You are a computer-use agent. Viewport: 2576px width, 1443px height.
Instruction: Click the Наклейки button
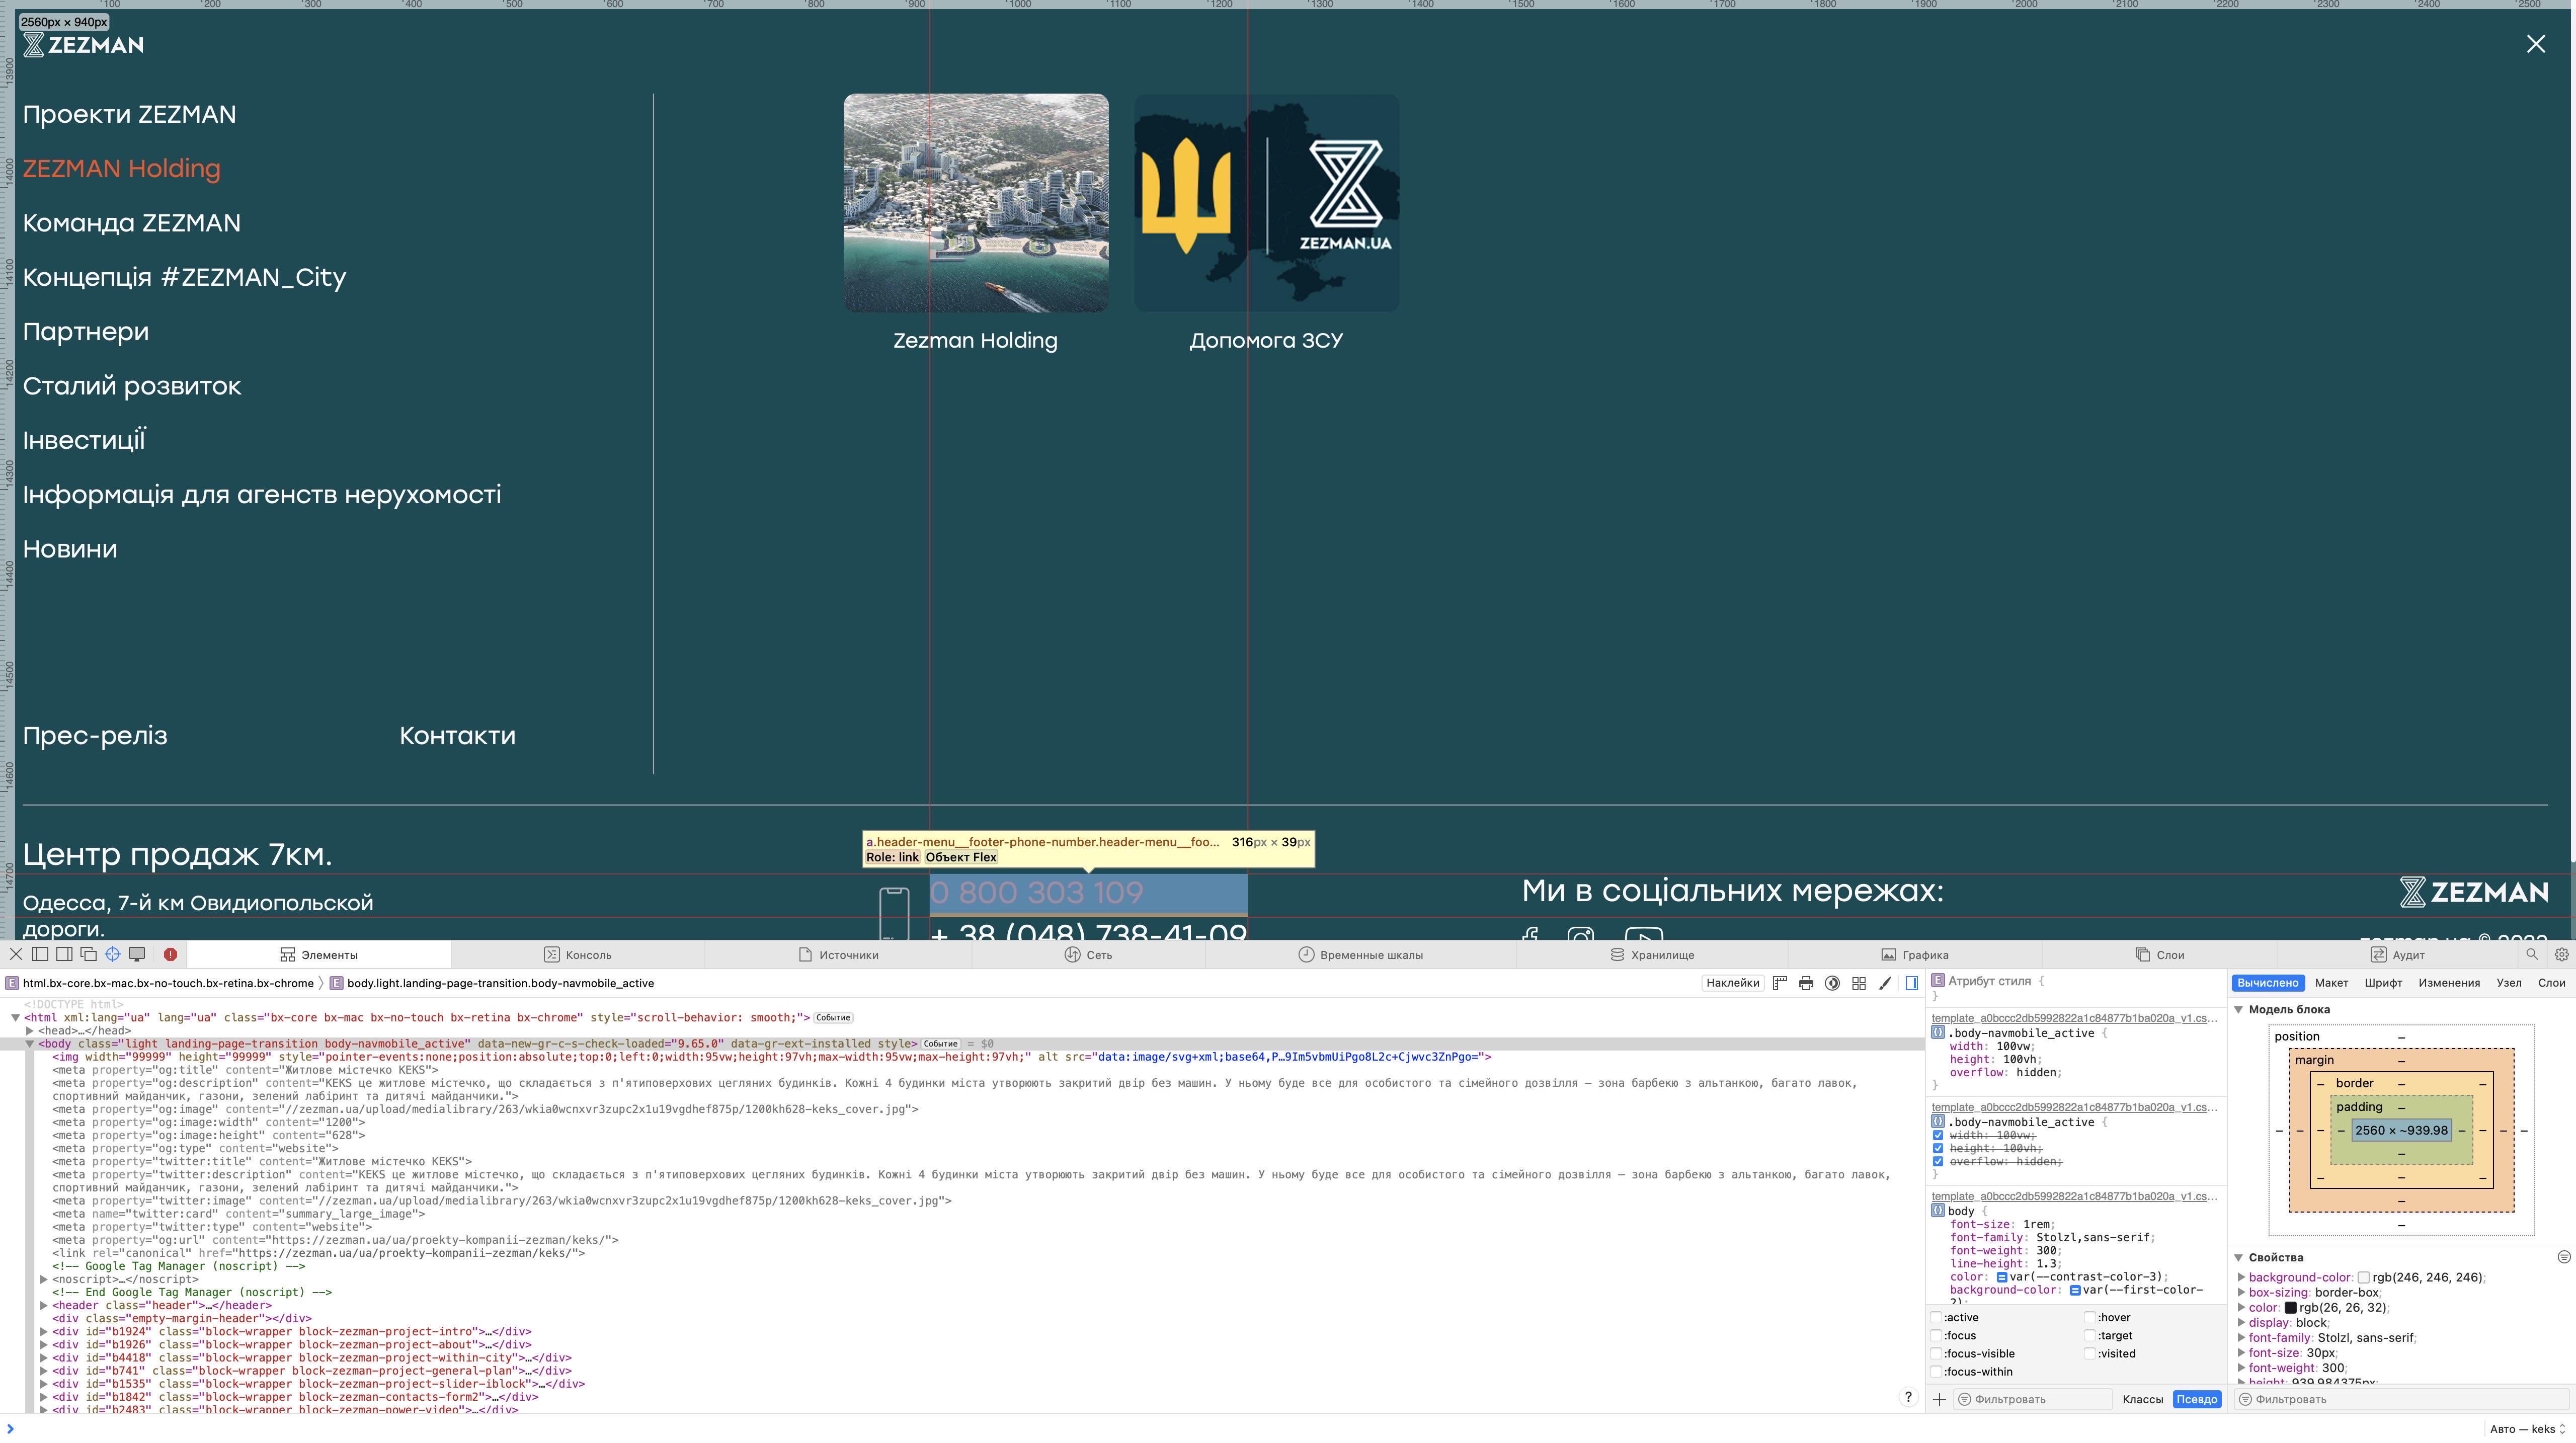(x=1732, y=983)
